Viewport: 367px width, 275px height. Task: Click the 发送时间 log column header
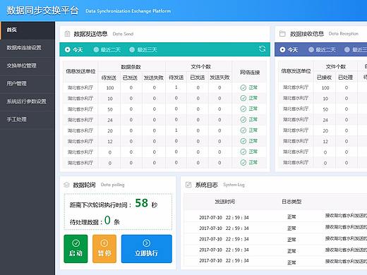[x=224, y=202]
